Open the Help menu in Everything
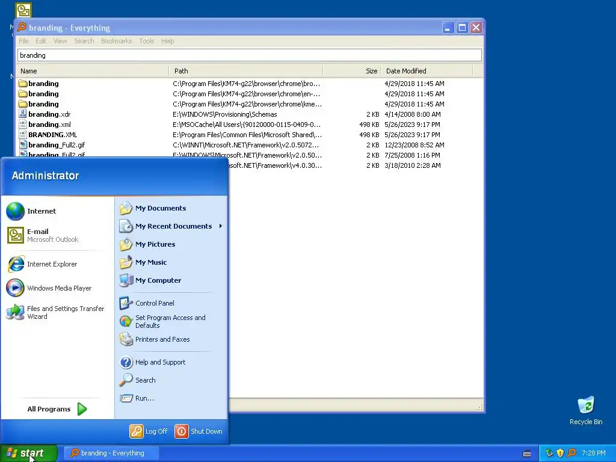Screen dimensions: 616x462 click(x=167, y=41)
